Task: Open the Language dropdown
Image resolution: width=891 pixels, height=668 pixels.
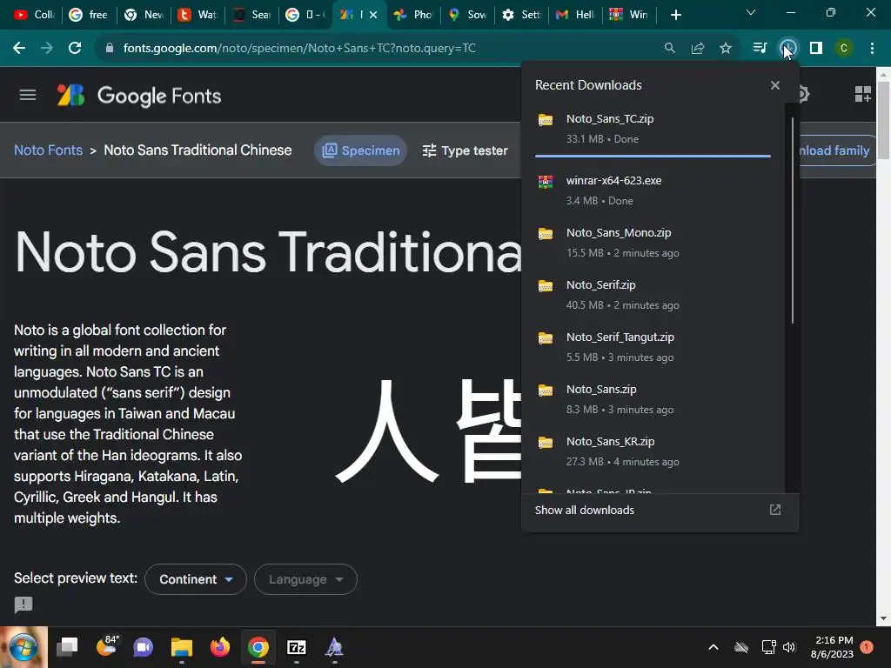Action: pos(305,579)
